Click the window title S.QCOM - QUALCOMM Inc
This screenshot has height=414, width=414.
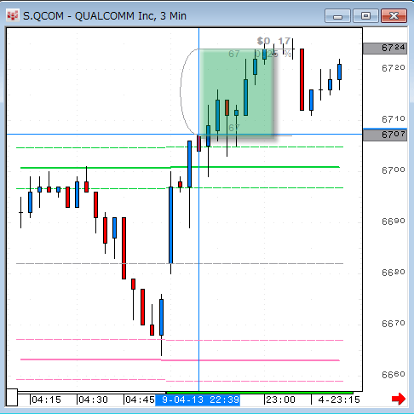(x=105, y=16)
